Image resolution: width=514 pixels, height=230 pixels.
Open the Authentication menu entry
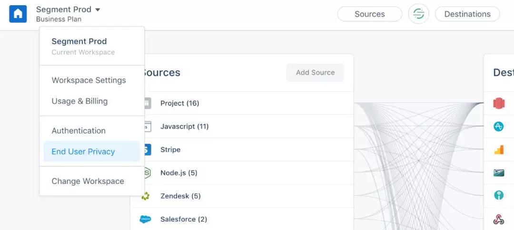pos(79,131)
